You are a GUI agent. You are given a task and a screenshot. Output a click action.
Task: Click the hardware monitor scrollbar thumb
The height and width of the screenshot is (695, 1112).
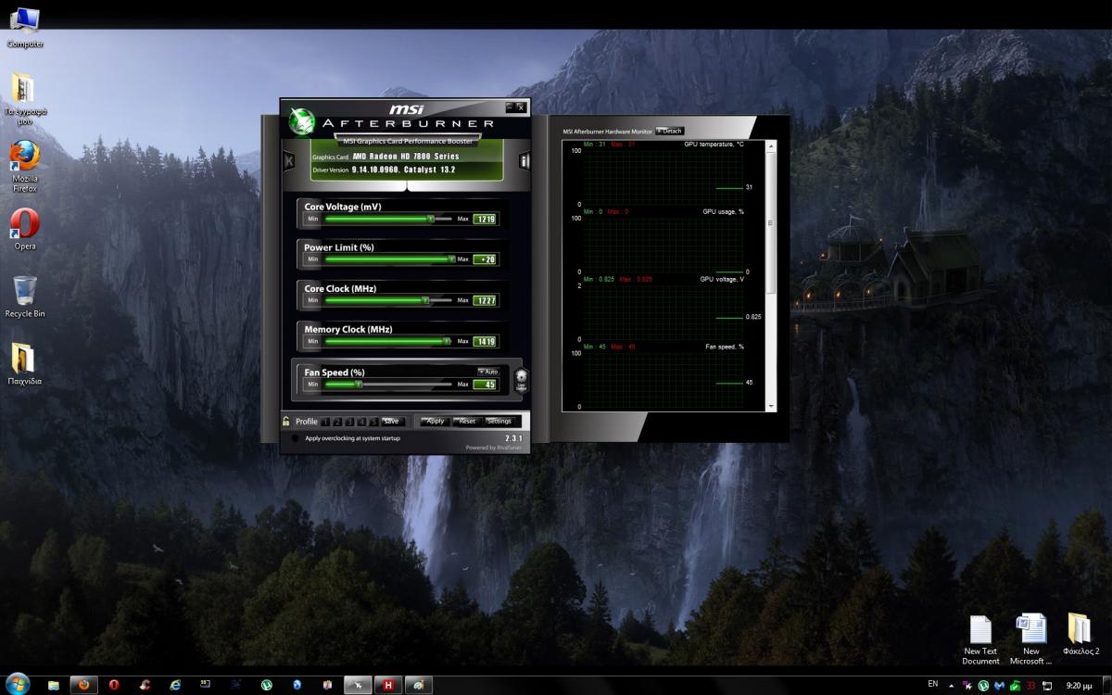[x=770, y=222]
